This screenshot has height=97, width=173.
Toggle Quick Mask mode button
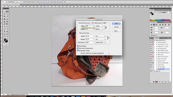click(x=6, y=44)
